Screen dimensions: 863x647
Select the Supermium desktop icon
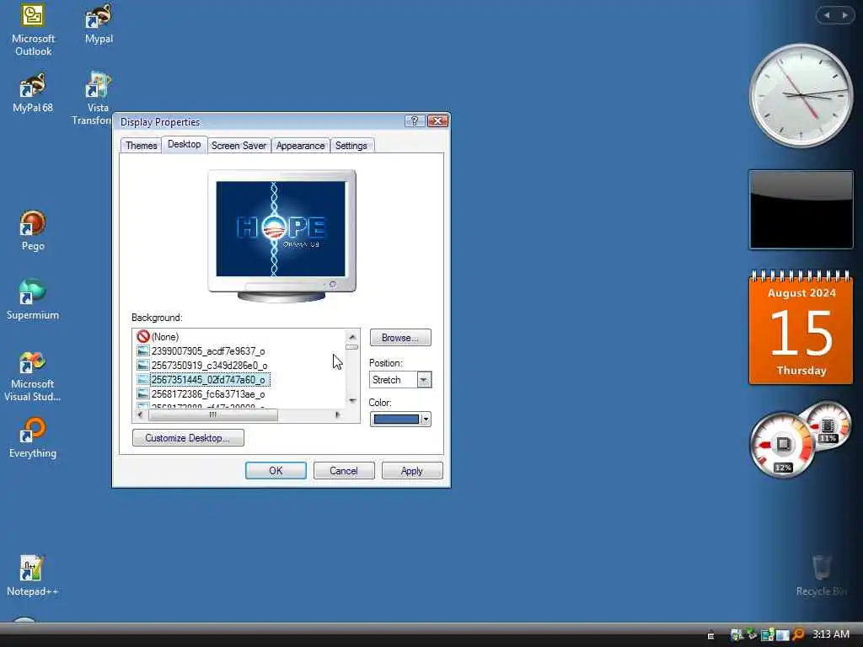pyautogui.click(x=33, y=301)
